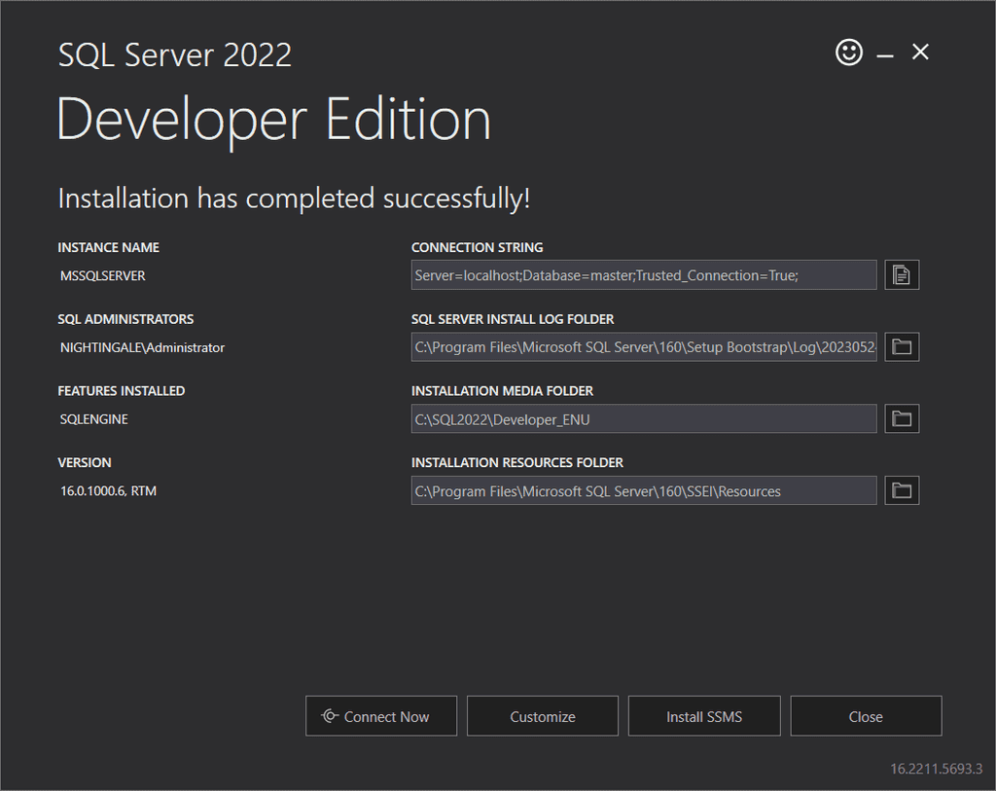Browse the installation media folder C:\SQL2022\Developer_ENU
Image resolution: width=996 pixels, height=791 pixels.
(x=901, y=418)
